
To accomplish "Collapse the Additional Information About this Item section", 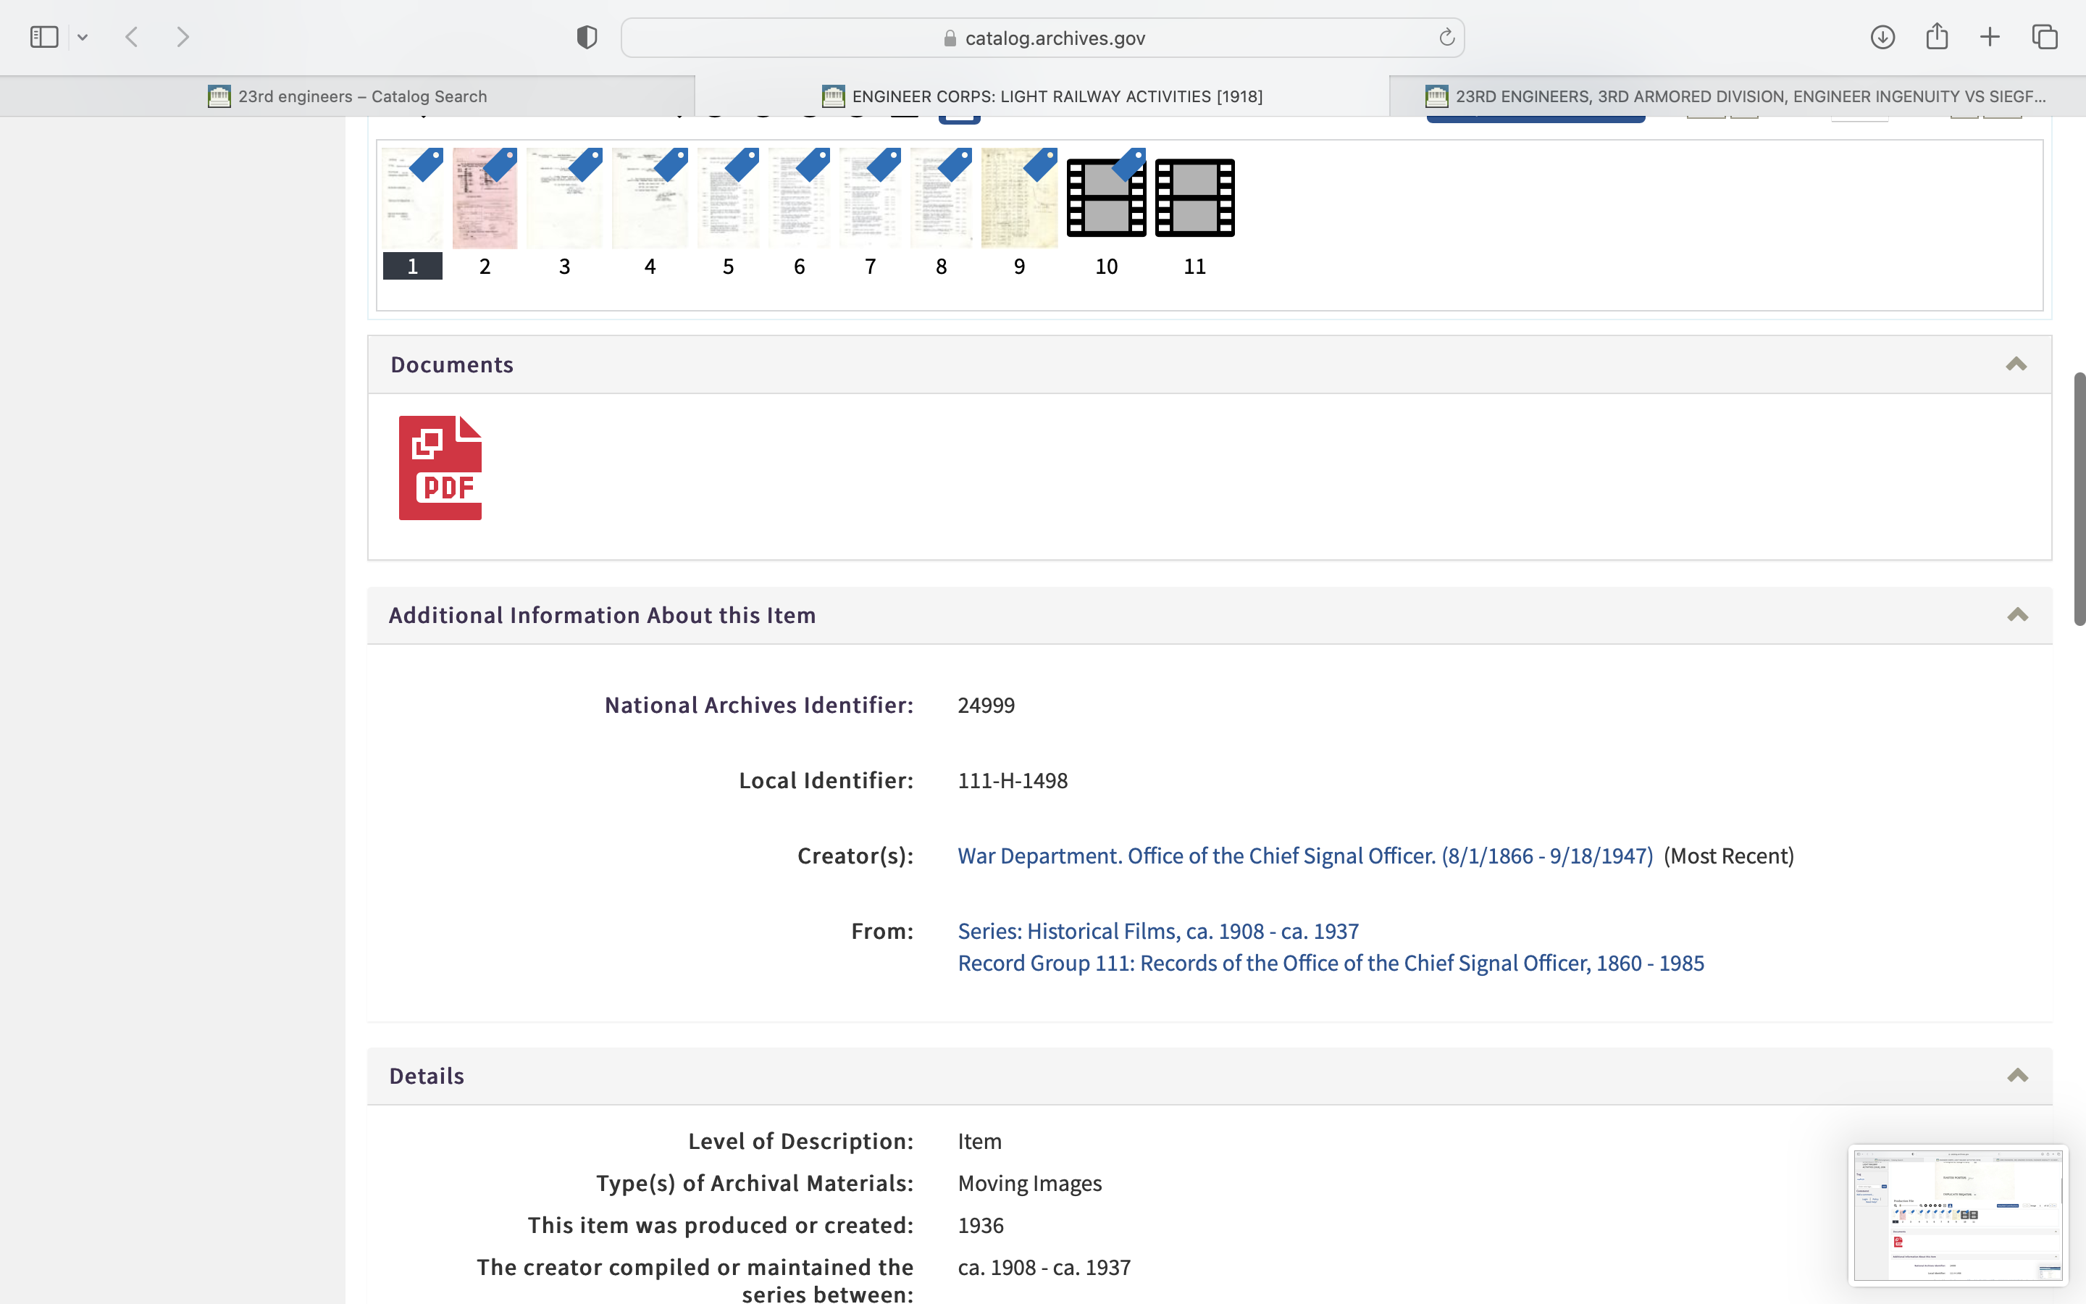I will pos(2017,615).
